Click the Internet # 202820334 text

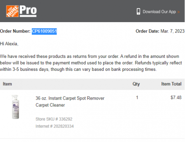coord(55,126)
